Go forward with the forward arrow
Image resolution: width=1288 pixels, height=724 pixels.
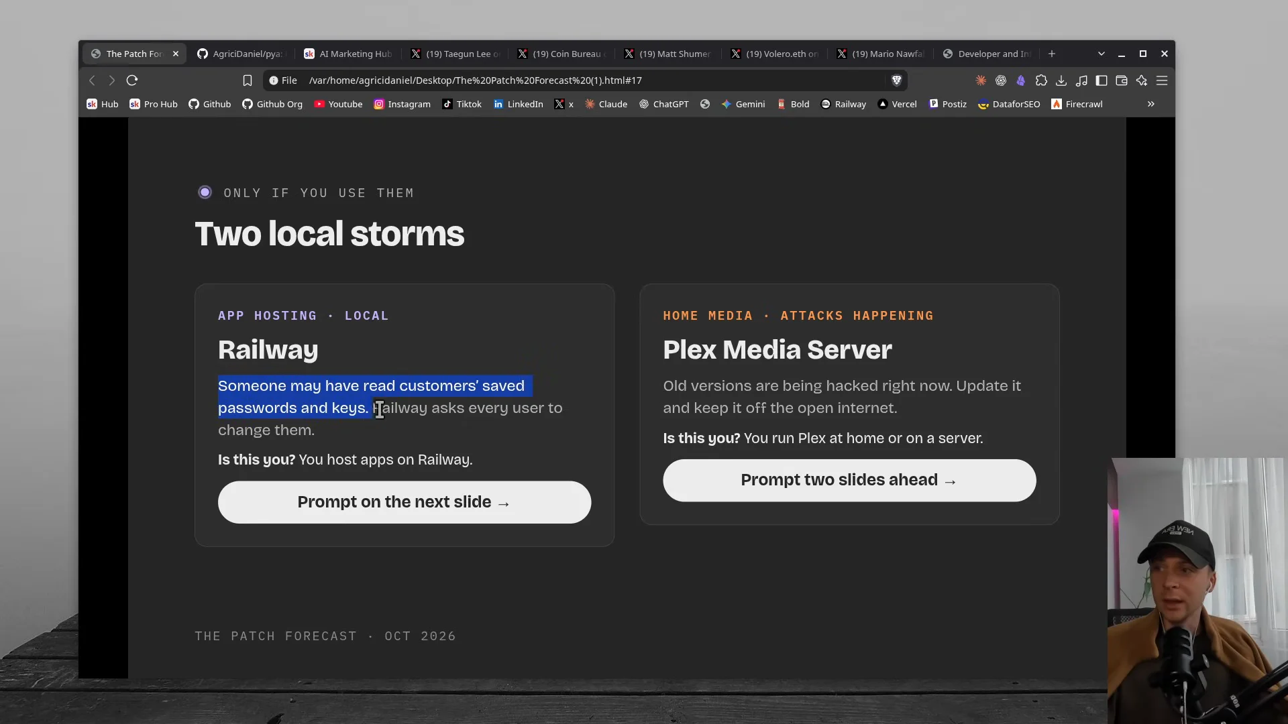[112, 80]
